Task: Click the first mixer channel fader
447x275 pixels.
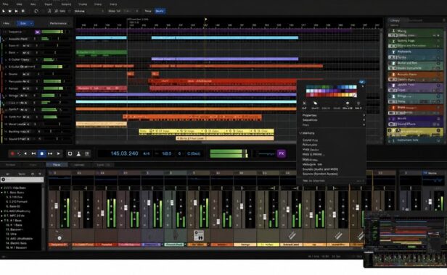Action: 56,206
